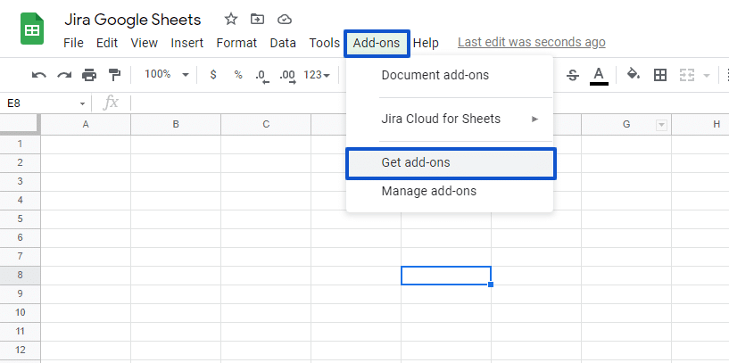Select column G header
729x363 pixels.
tap(626, 125)
